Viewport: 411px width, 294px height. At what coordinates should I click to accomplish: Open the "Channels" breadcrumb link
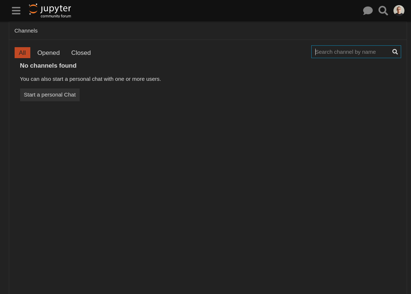tap(26, 30)
